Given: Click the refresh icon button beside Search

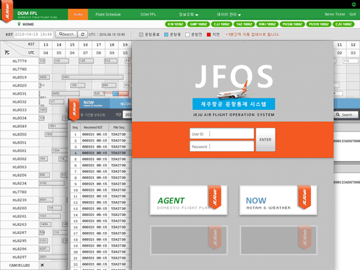Looking at the screenshot, I should tap(82, 34).
